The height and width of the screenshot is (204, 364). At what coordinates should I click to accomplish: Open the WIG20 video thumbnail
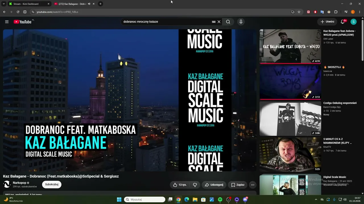click(290, 46)
